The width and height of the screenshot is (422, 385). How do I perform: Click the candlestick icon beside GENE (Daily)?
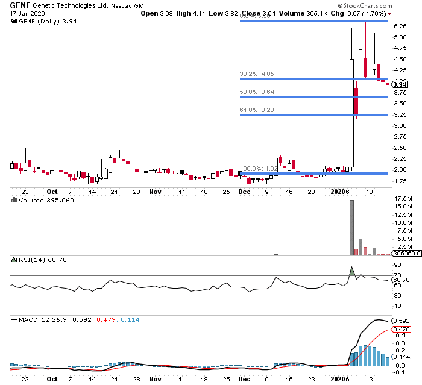(14, 22)
